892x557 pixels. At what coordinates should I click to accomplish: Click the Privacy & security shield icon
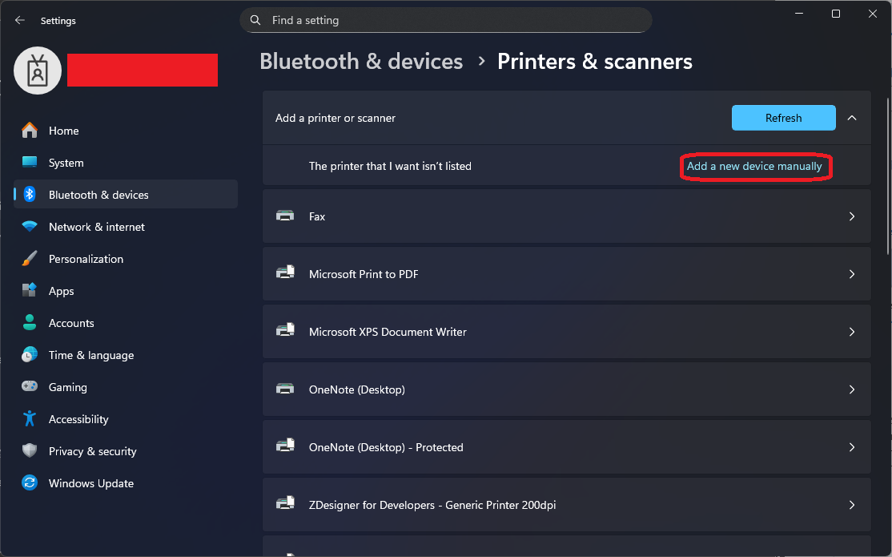[30, 450]
